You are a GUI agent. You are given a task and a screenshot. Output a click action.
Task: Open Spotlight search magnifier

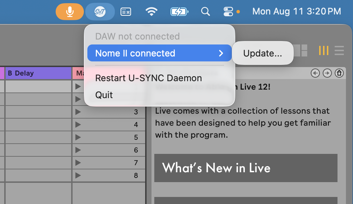pyautogui.click(x=205, y=12)
